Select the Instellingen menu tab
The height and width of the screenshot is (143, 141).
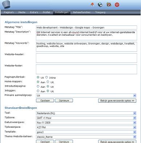pyautogui.click(x=62, y=12)
